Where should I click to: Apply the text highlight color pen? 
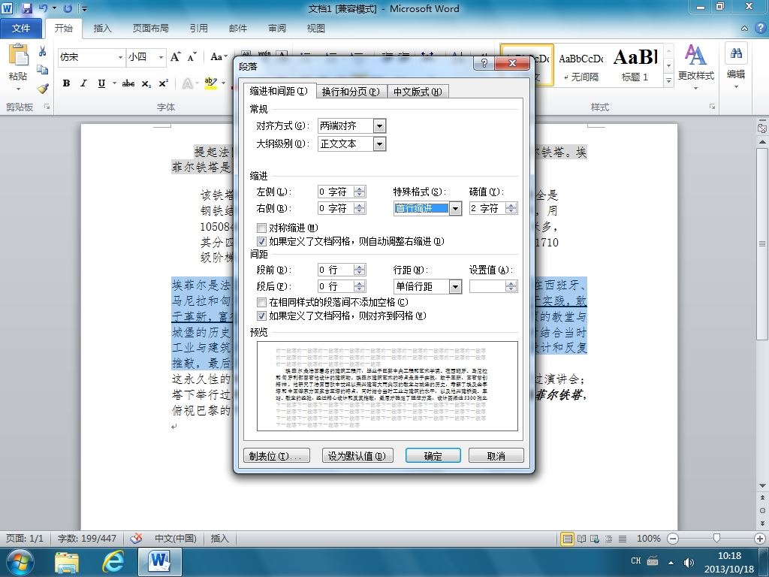(210, 83)
